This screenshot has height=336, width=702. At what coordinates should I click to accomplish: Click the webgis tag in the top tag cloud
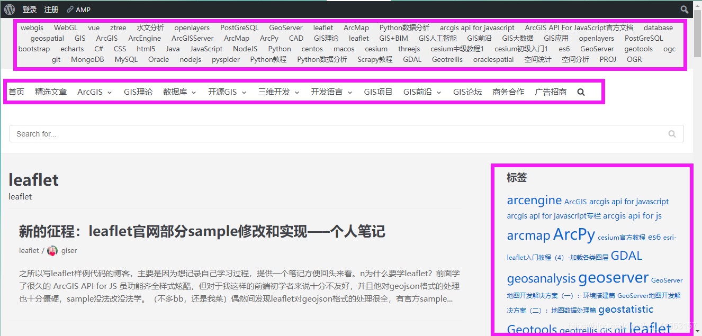pos(32,28)
